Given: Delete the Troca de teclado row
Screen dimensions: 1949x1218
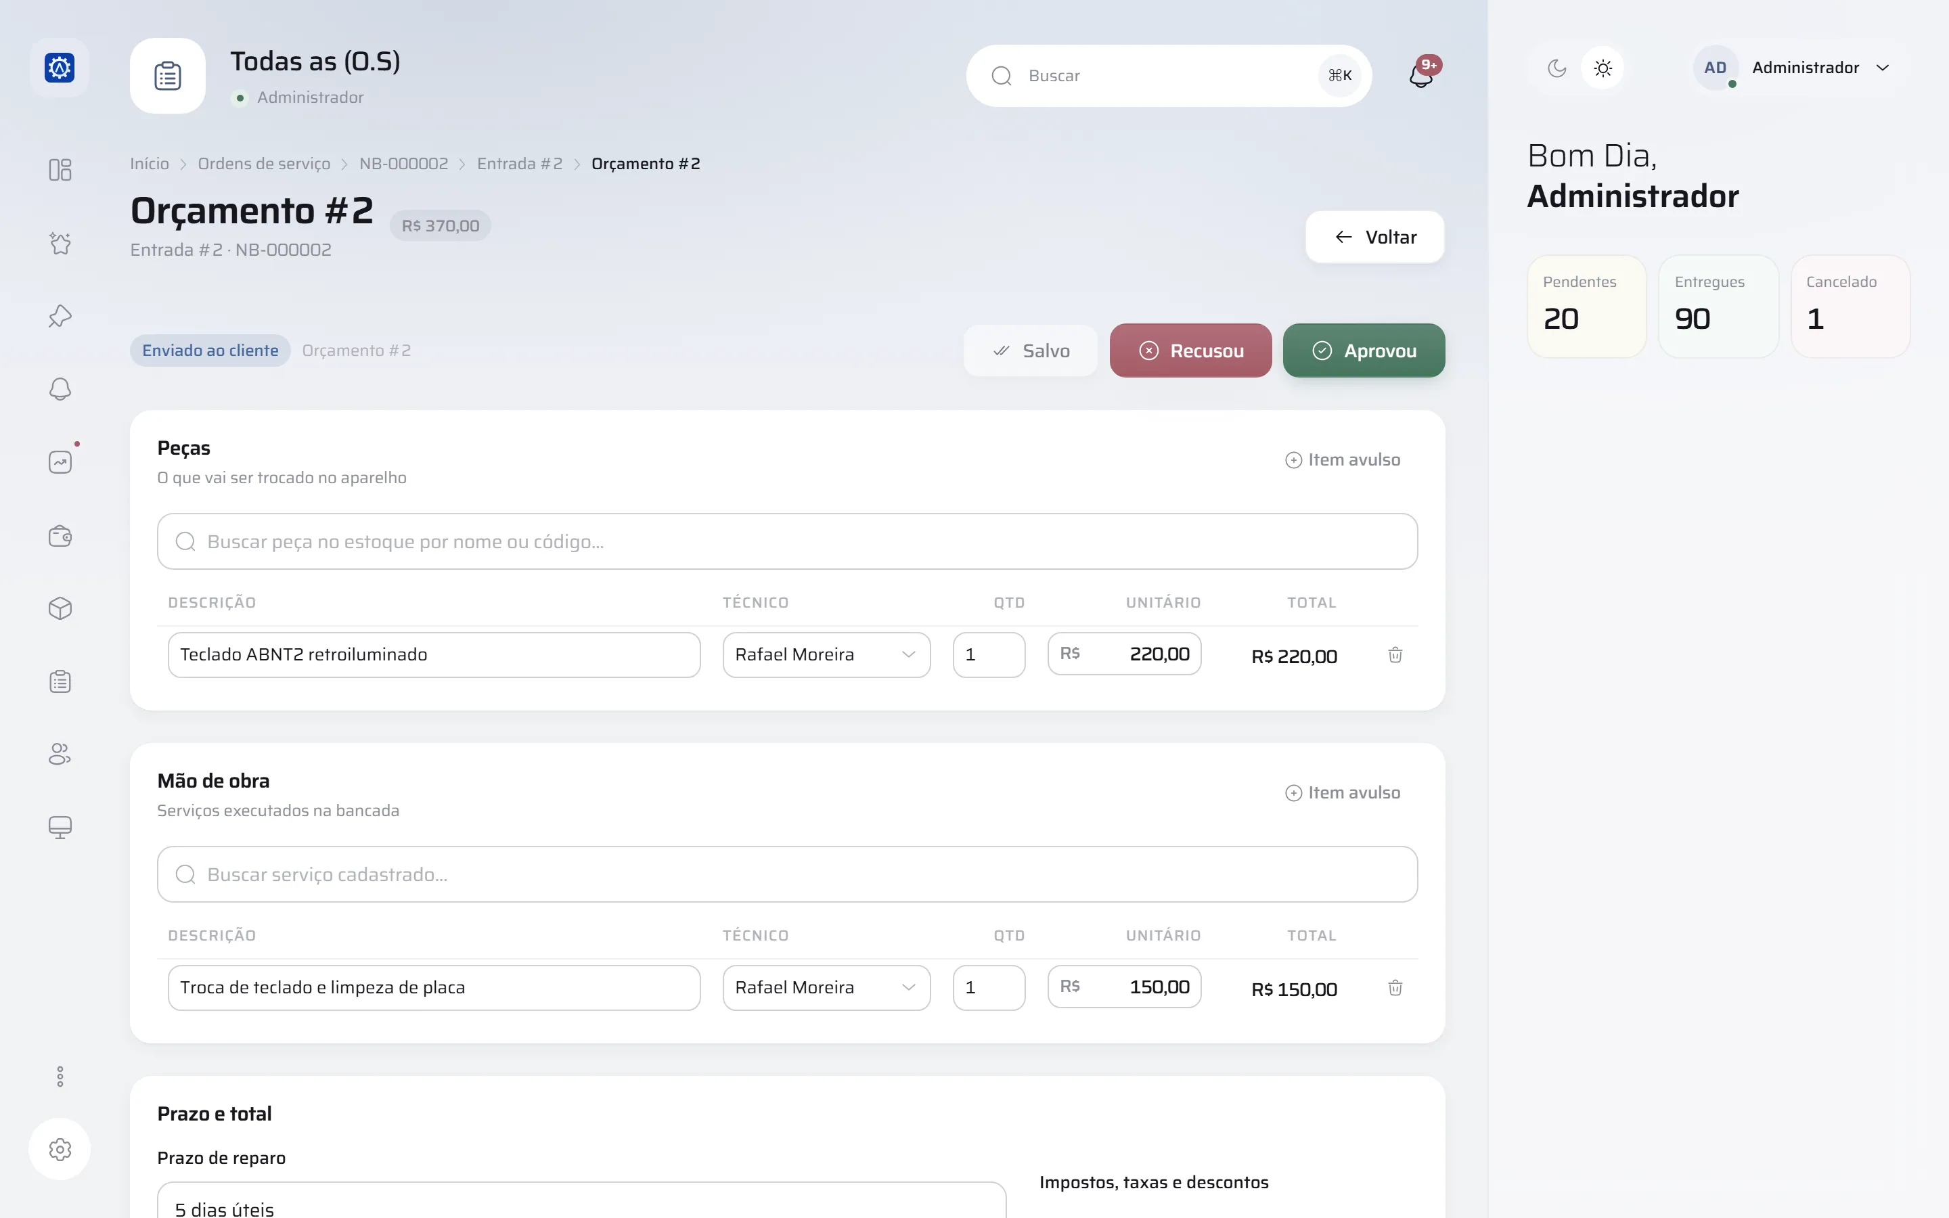Looking at the screenshot, I should (1395, 988).
